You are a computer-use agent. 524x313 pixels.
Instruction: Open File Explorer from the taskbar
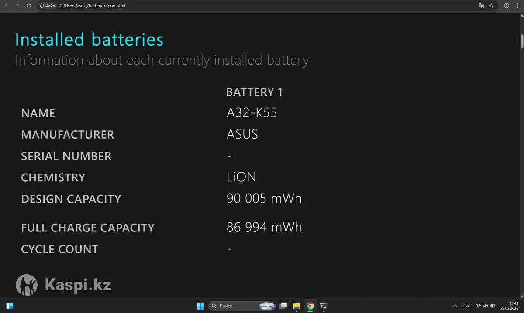(x=296, y=306)
